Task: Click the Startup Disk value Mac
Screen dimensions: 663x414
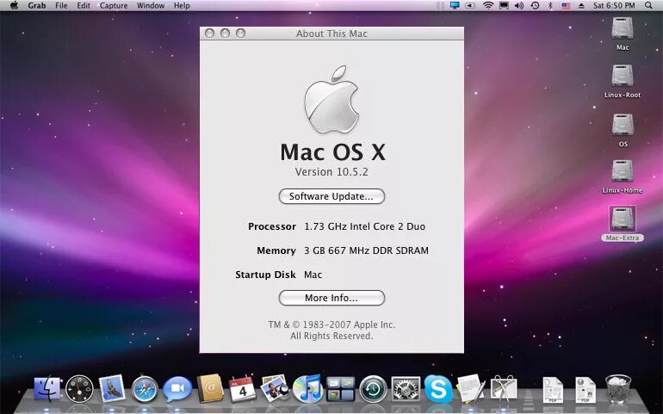Action: (313, 275)
